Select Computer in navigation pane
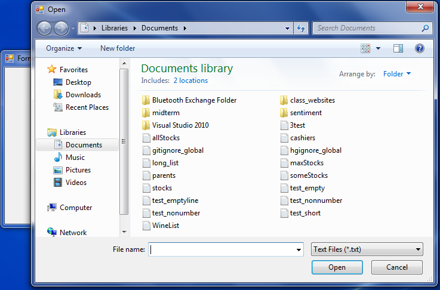This screenshot has width=440, height=290. tap(70, 208)
